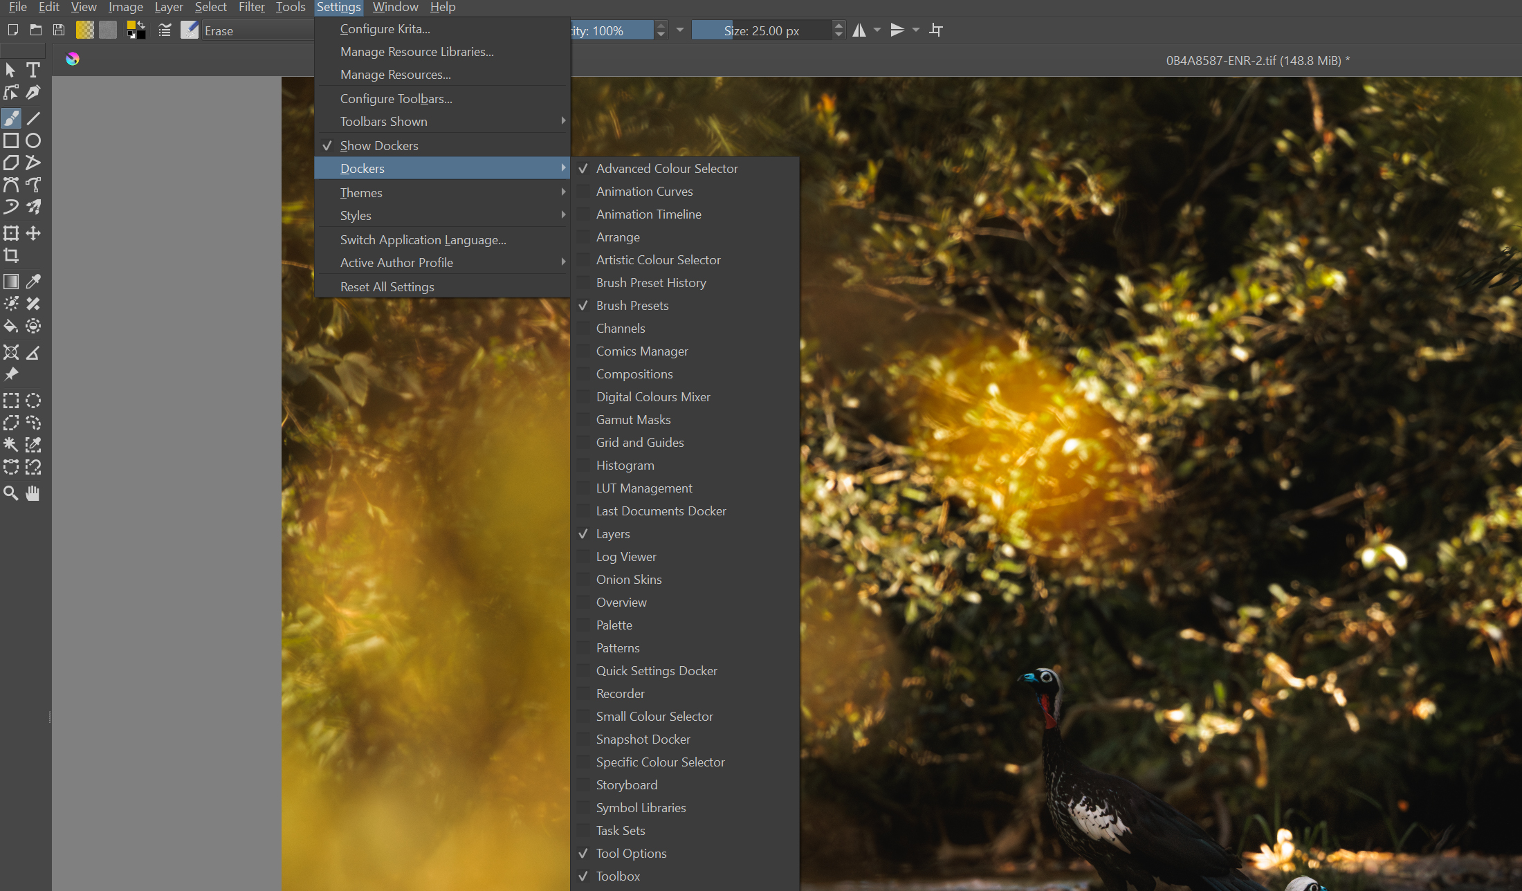Select the Move tool
Viewport: 1522px width, 891px height.
(33, 233)
